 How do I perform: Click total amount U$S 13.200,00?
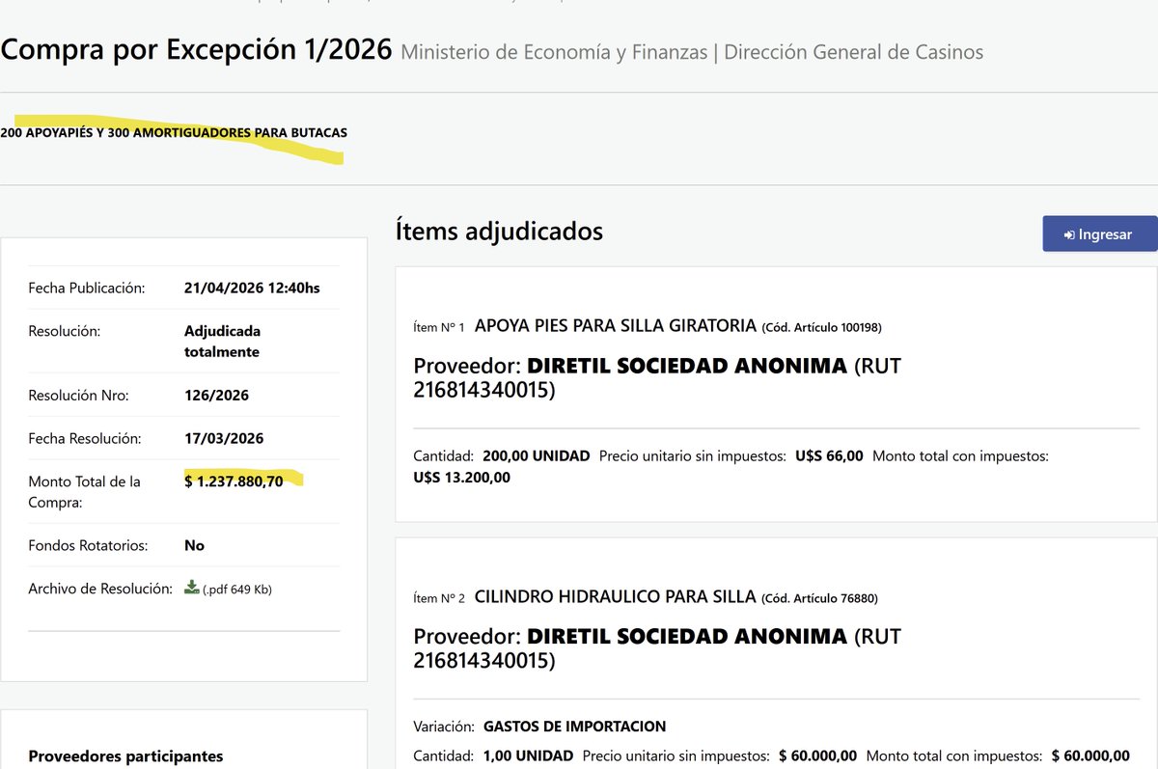[462, 477]
